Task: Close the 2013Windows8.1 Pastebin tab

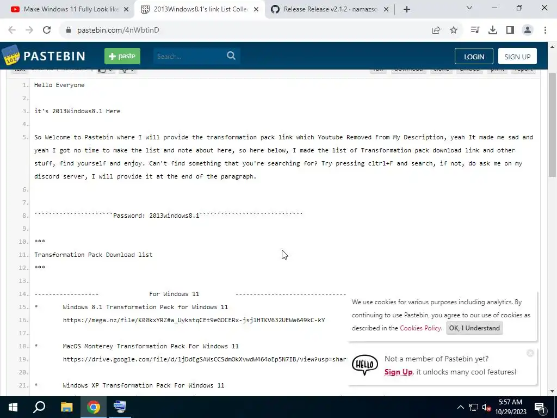Action: coord(256,9)
